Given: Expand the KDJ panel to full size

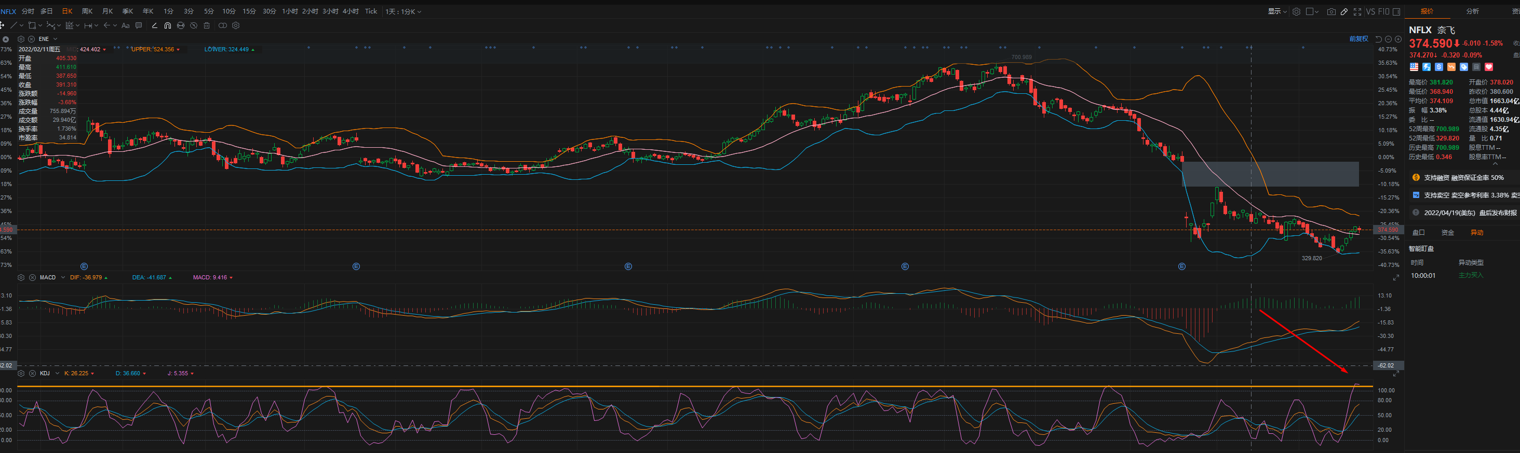Looking at the screenshot, I should click(1396, 374).
